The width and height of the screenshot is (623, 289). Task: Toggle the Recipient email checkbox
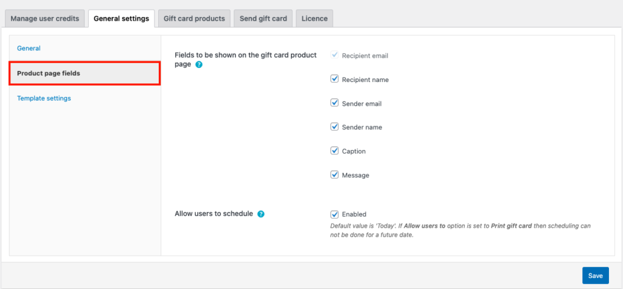(x=334, y=55)
